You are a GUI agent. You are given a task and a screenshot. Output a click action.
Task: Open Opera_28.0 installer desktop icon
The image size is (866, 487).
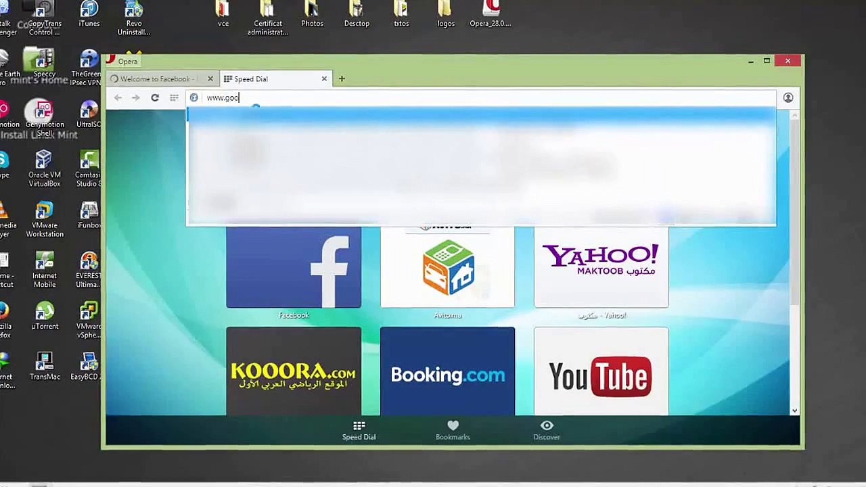click(x=491, y=14)
